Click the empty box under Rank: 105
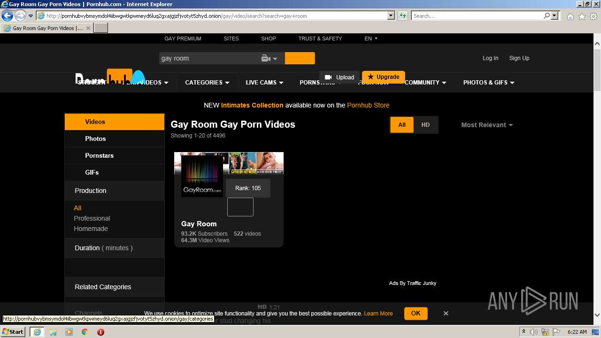This screenshot has height=338, width=601. 240,207
